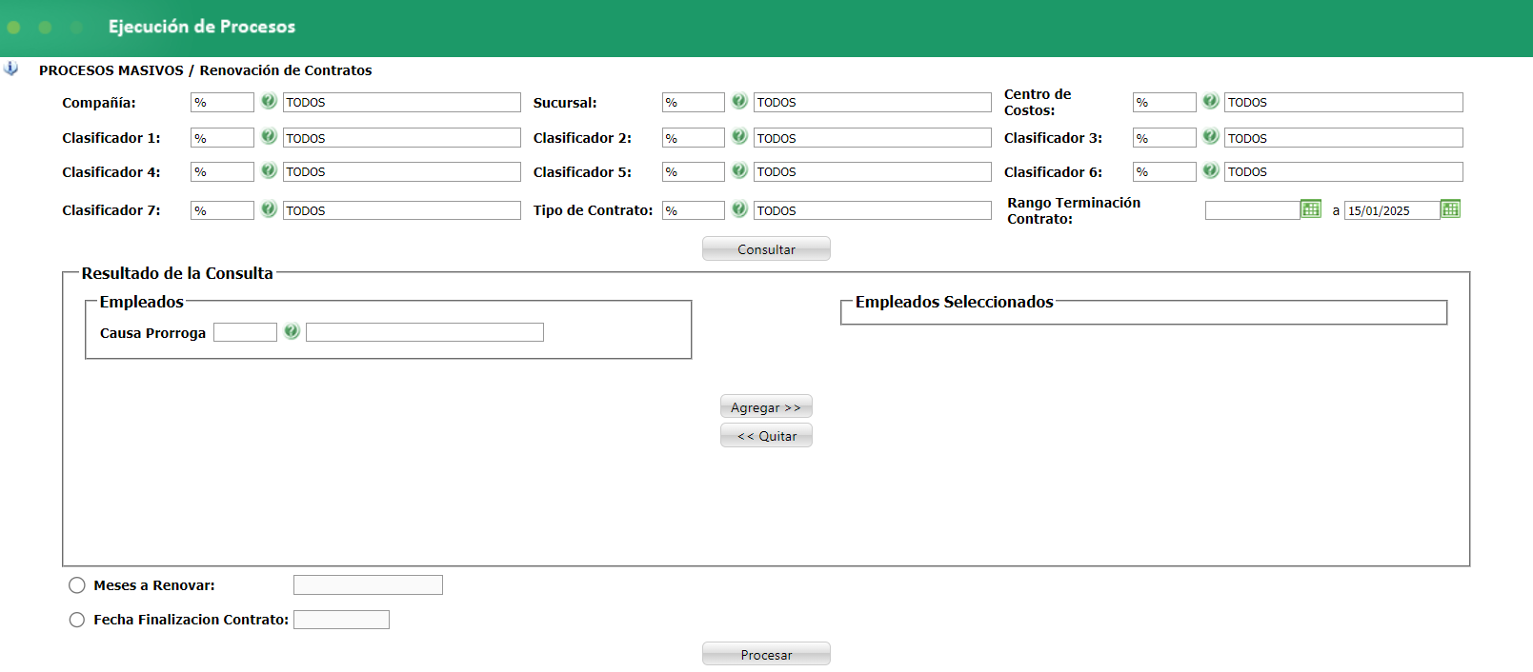Focus the Centro de Costos code field
The height and width of the screenshot is (672, 1533).
pyautogui.click(x=1164, y=102)
